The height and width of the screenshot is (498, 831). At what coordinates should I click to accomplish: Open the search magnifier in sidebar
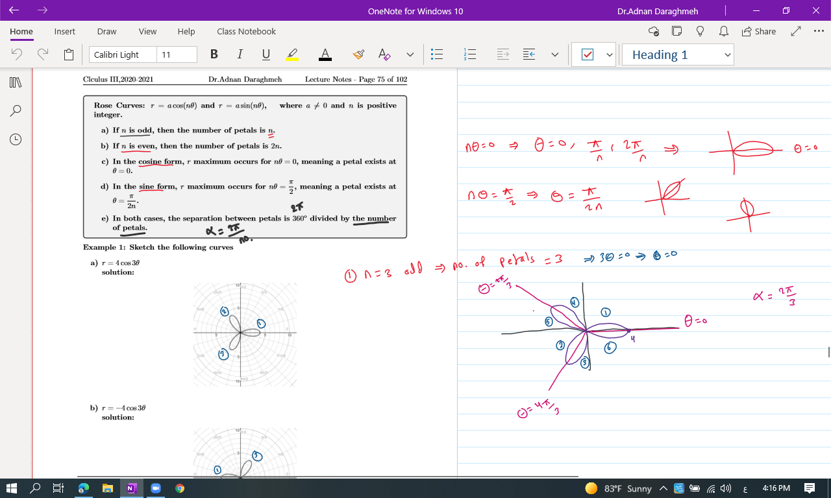point(16,111)
